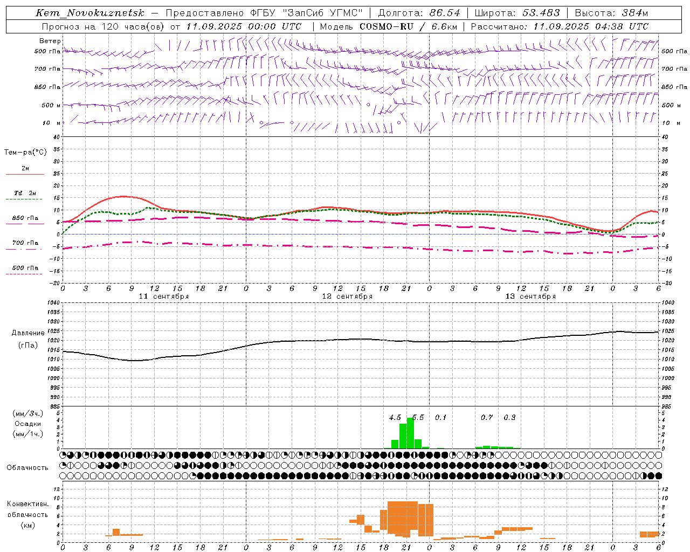Click the Рассчитано: 11.09.2025 04:38 UTC timestamp
Image resolution: width=690 pixels, height=552 pixels.
[x=560, y=26]
